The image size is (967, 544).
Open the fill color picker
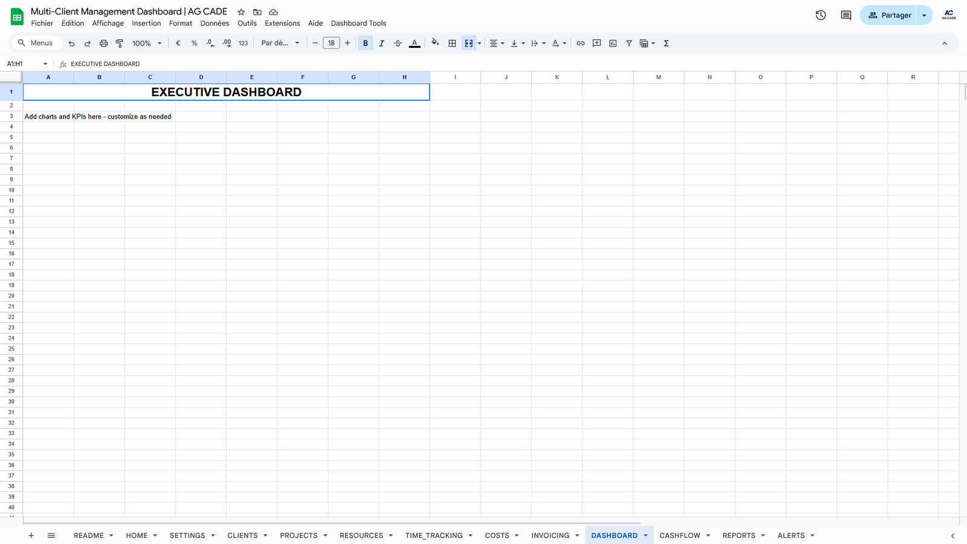coord(435,44)
